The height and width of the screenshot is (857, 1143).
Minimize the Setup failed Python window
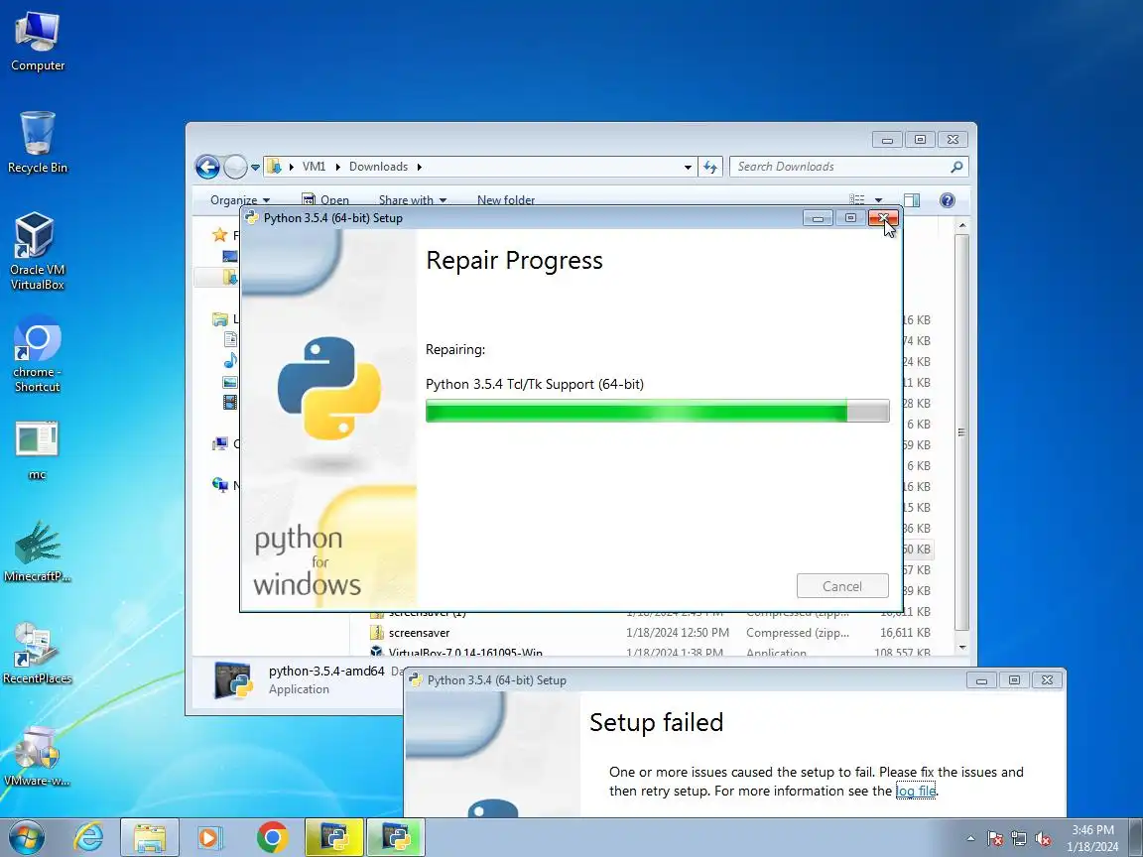pos(982,679)
